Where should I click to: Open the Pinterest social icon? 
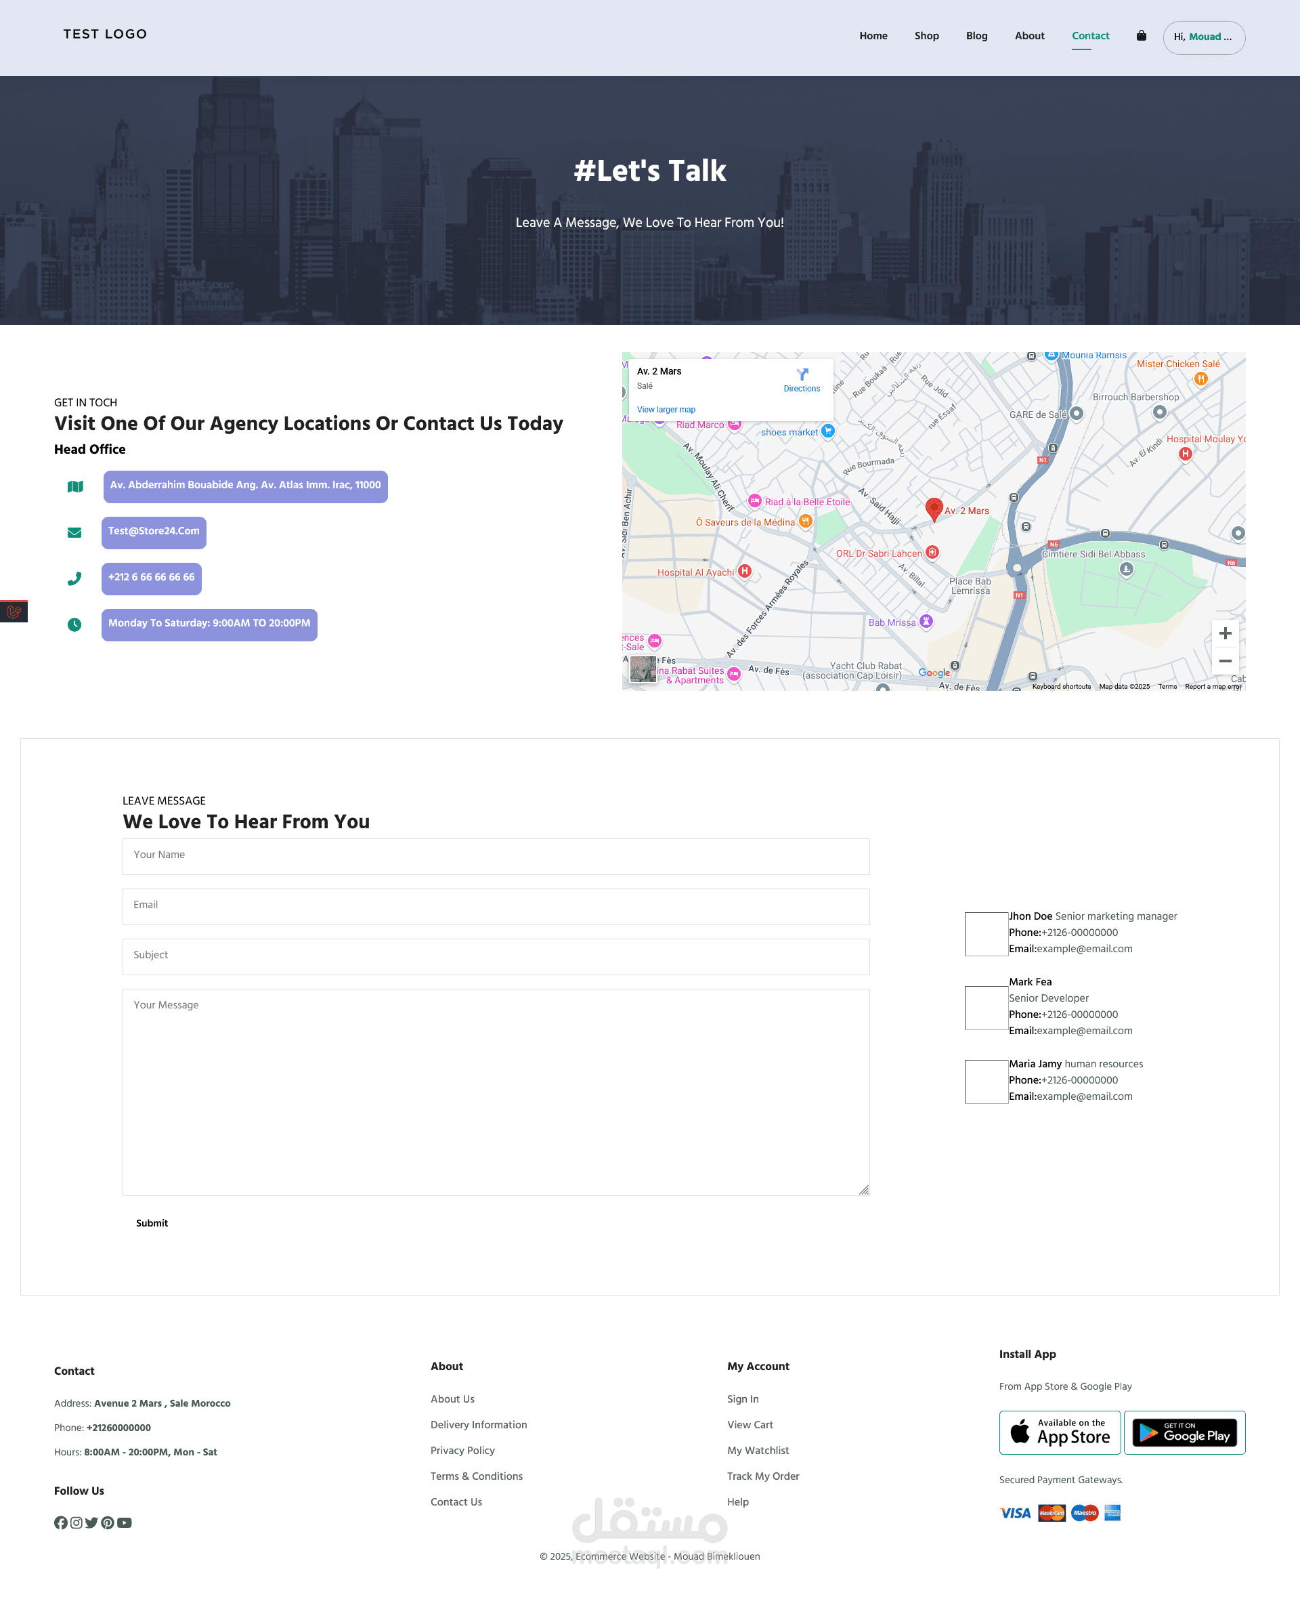click(108, 1522)
